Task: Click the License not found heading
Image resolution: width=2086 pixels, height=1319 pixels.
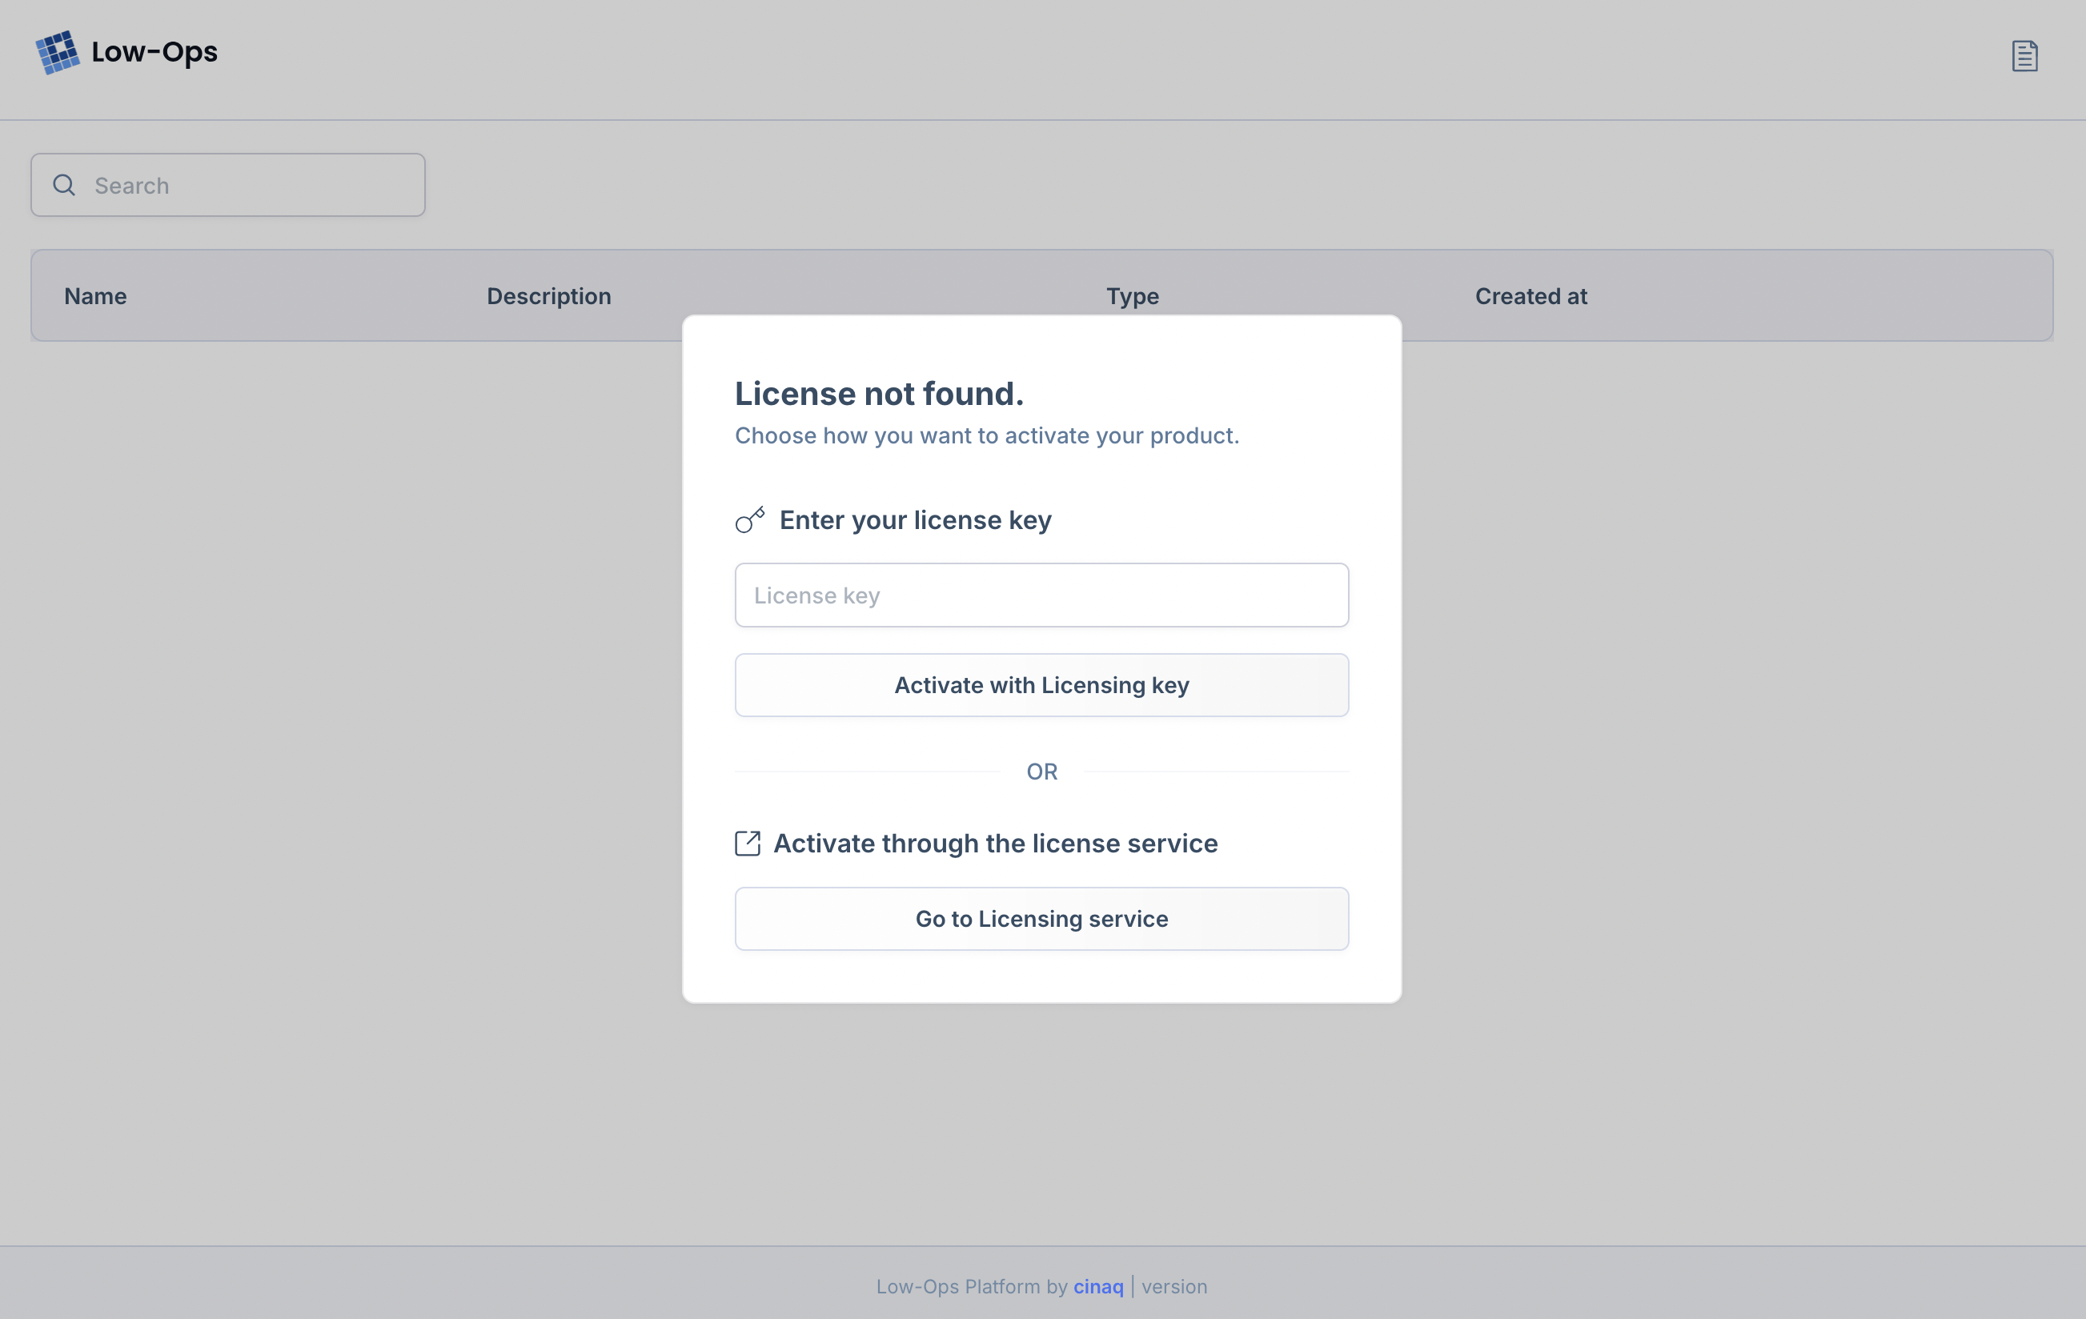Action: [x=878, y=394]
